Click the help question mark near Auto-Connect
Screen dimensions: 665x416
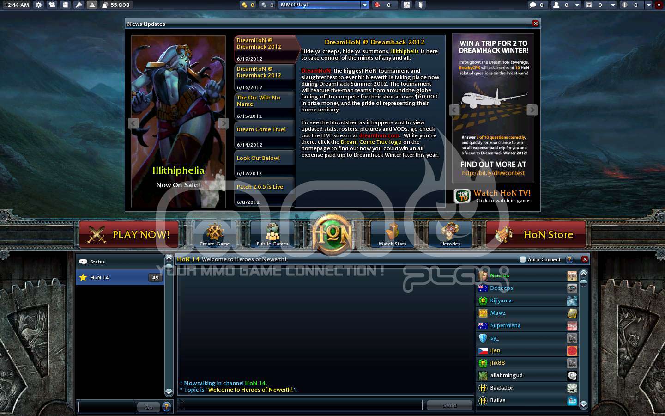pyautogui.click(x=569, y=259)
